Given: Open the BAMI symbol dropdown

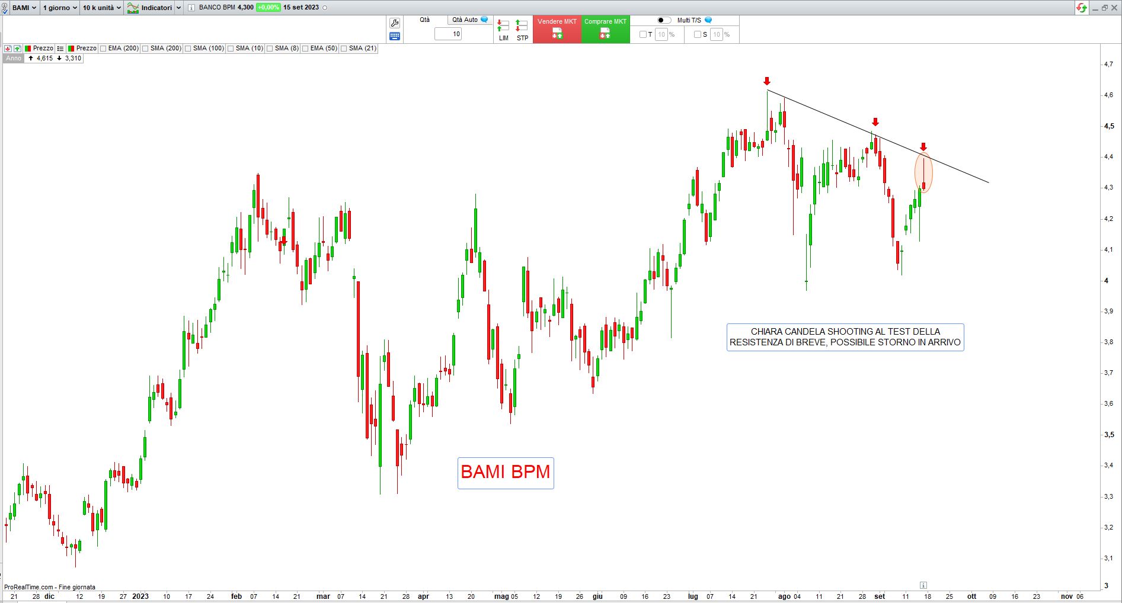Looking at the screenshot, I should (x=24, y=8).
